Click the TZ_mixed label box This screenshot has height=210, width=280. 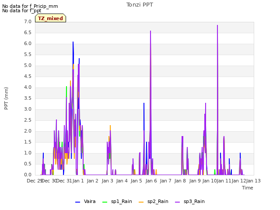click(x=51, y=18)
